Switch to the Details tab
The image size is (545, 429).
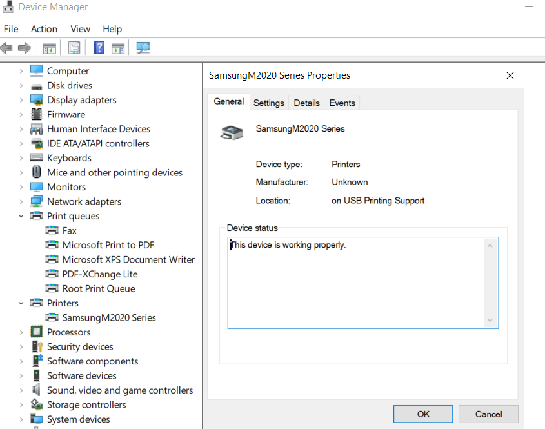(x=306, y=103)
